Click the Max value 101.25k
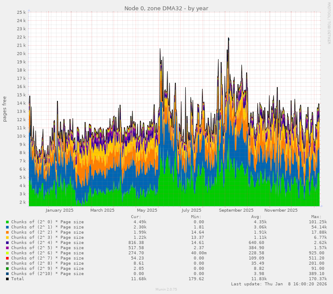The height and width of the screenshot is (294, 333). (318, 222)
